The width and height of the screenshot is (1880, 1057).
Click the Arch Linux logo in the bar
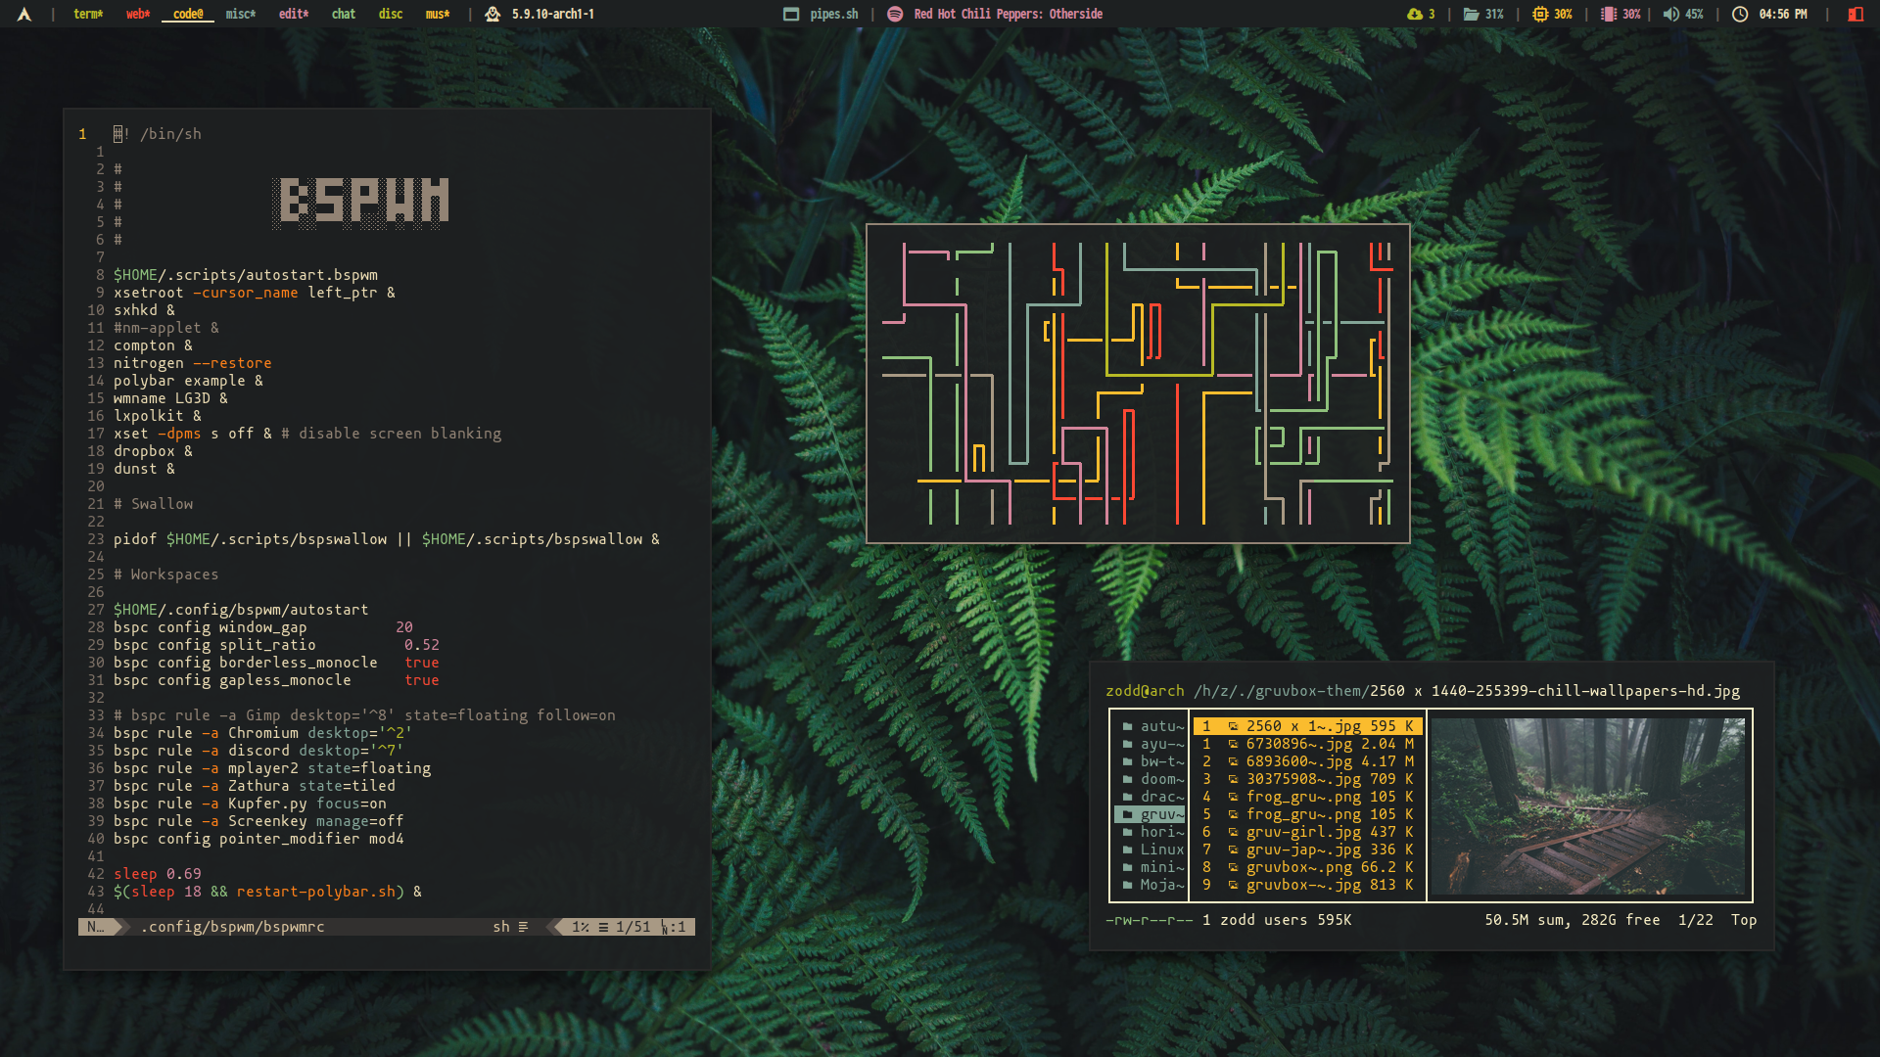click(x=24, y=14)
